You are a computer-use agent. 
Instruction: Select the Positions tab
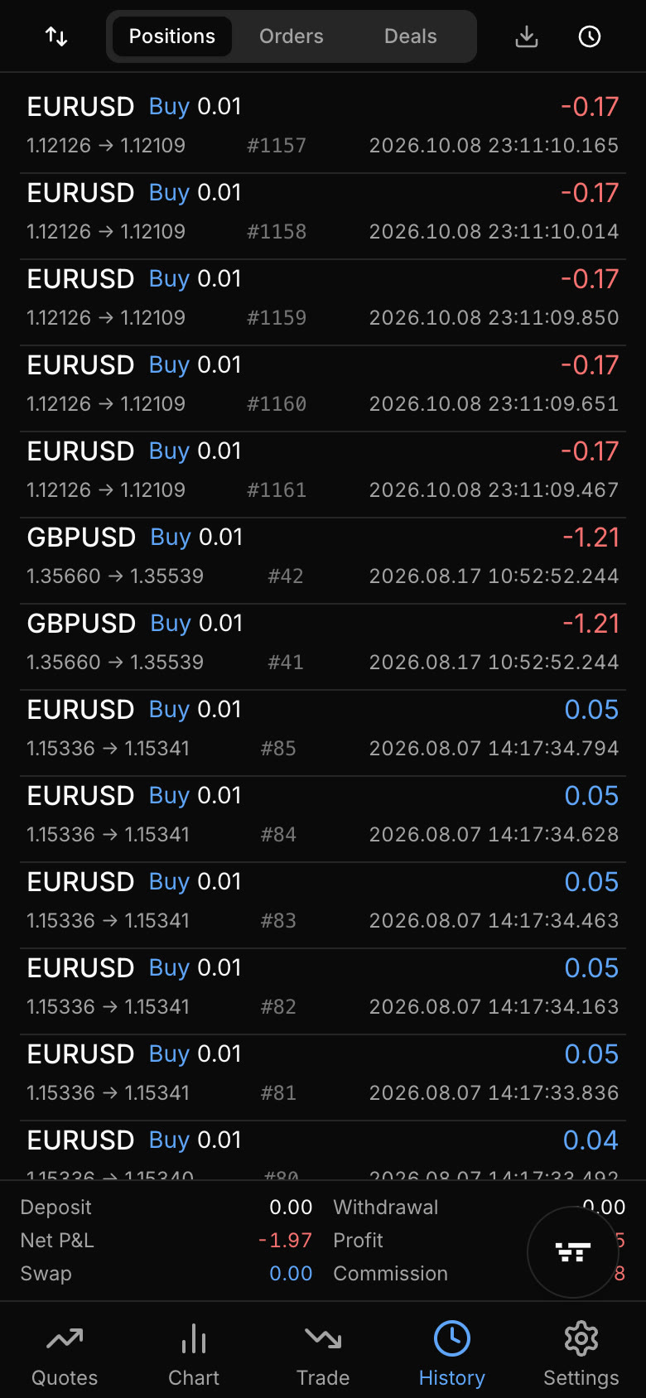click(172, 36)
